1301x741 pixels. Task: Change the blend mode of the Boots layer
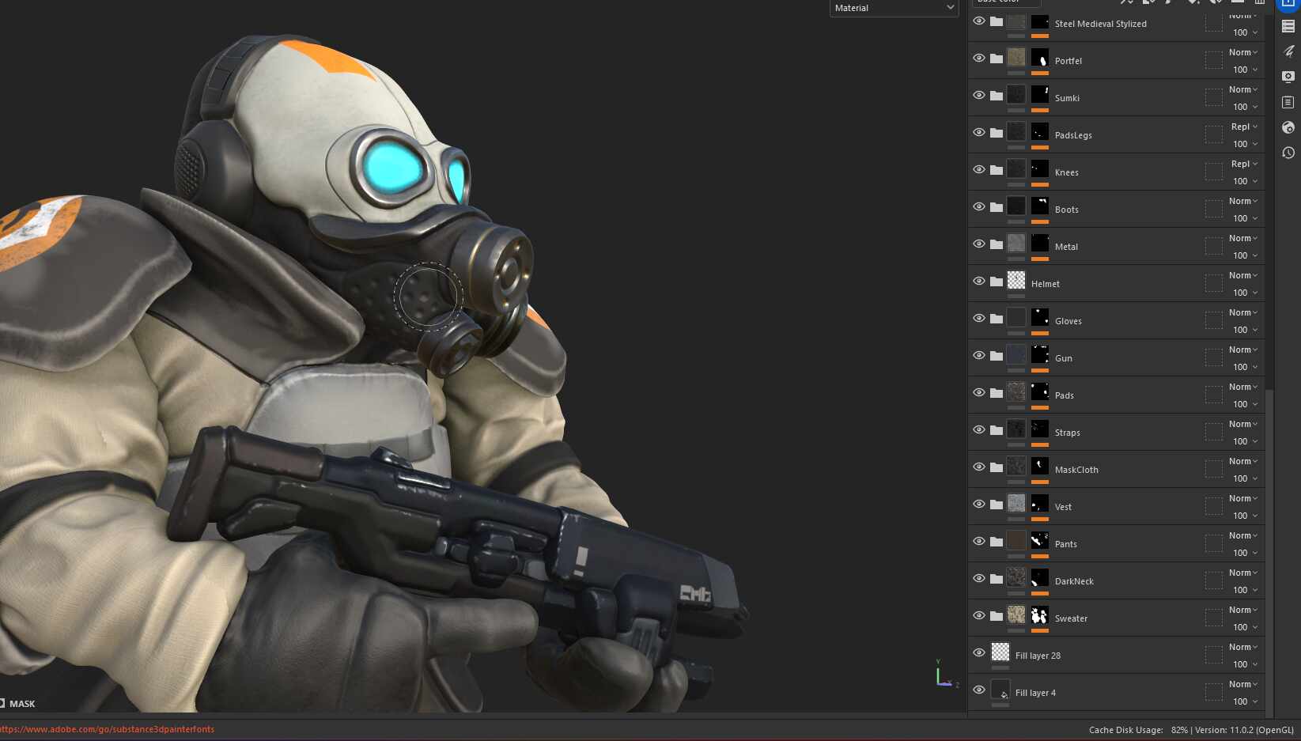point(1242,201)
